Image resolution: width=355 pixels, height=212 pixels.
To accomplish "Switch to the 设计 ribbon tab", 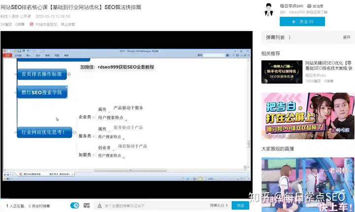I will [38, 55].
